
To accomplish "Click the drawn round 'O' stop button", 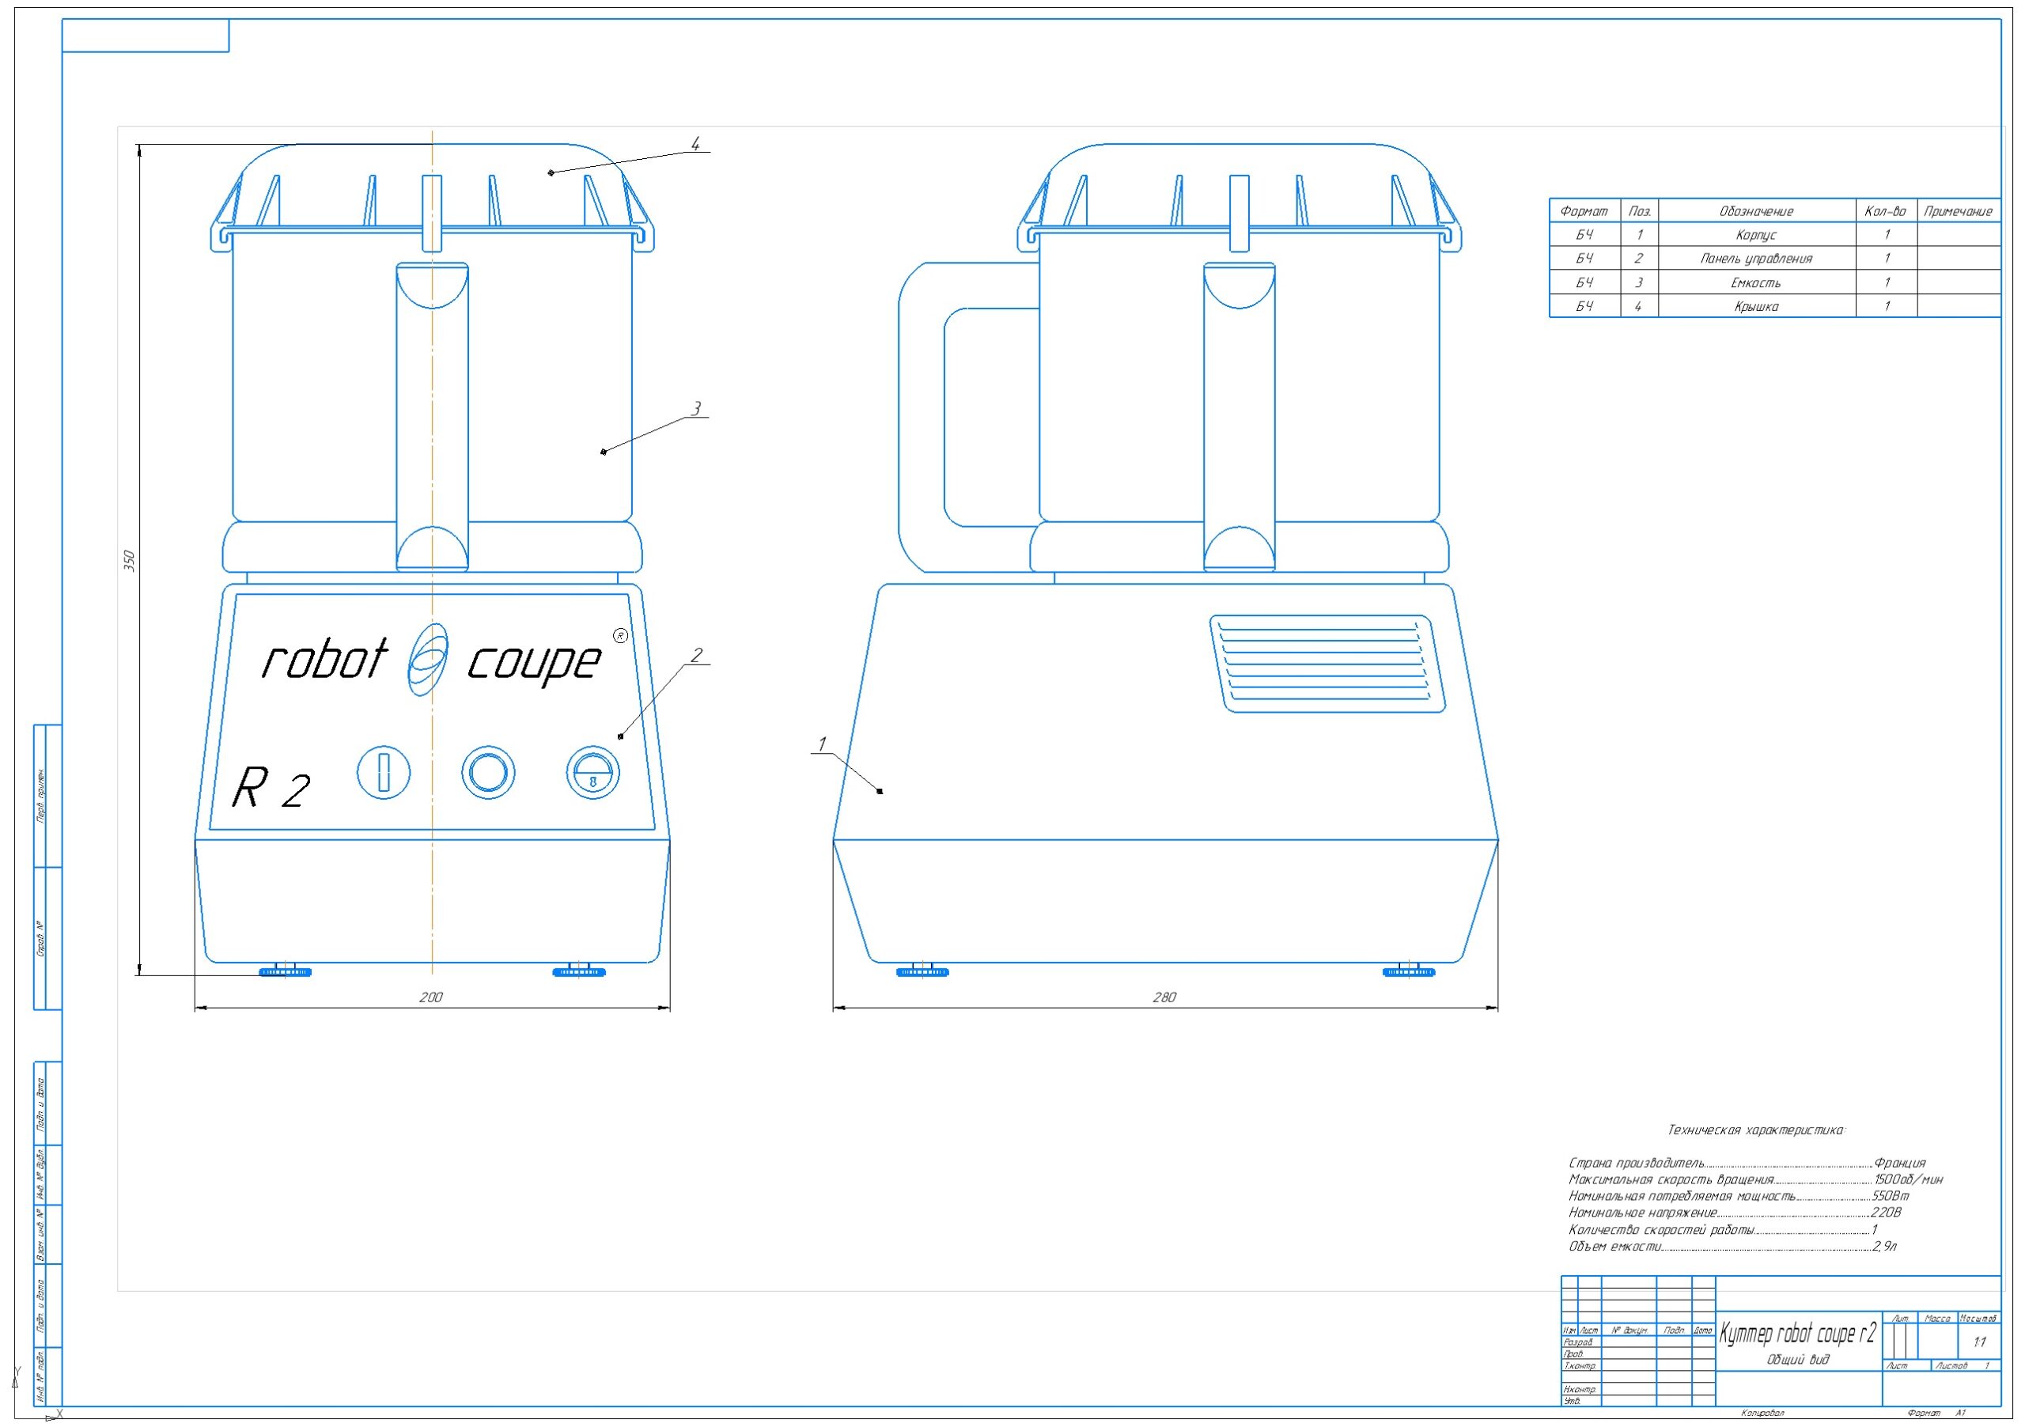I will pyautogui.click(x=488, y=774).
